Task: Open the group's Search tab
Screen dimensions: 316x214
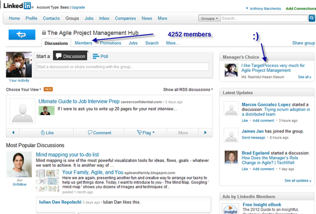Action: [152, 43]
